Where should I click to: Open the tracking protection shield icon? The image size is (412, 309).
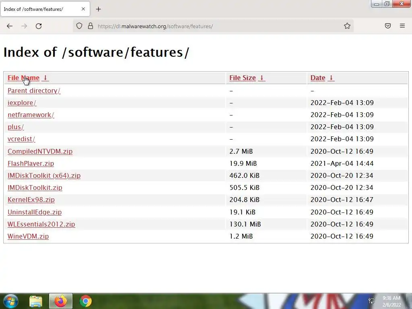pos(79,26)
